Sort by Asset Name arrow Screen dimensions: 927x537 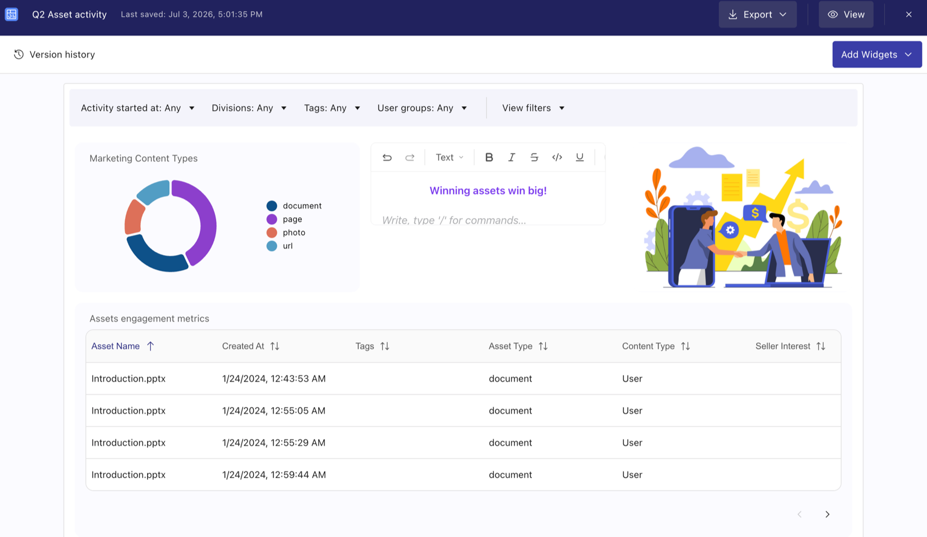[x=151, y=346]
